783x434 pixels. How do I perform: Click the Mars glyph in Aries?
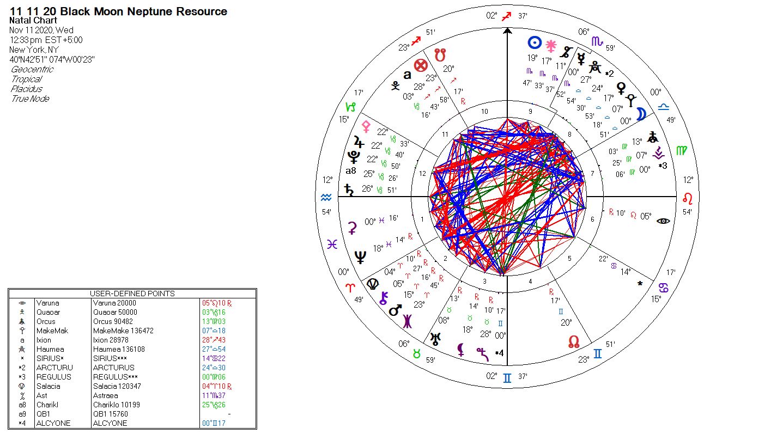click(x=396, y=311)
